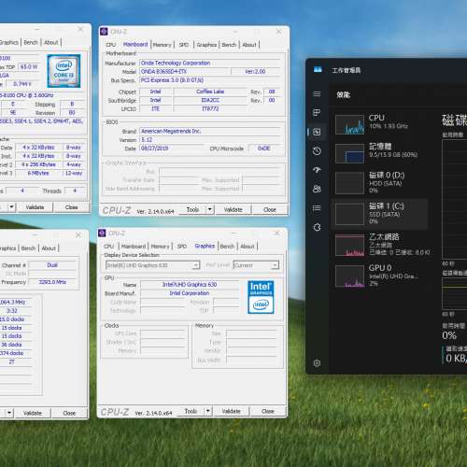Select GPU 0 Intel UHD Graphics entry
This screenshot has height=467, width=467.
pos(380,276)
